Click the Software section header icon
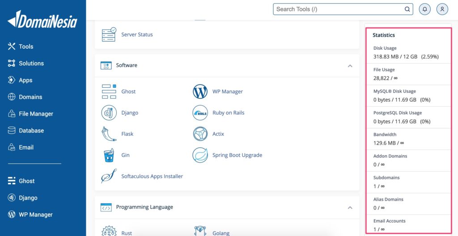458x236 pixels. [106, 65]
